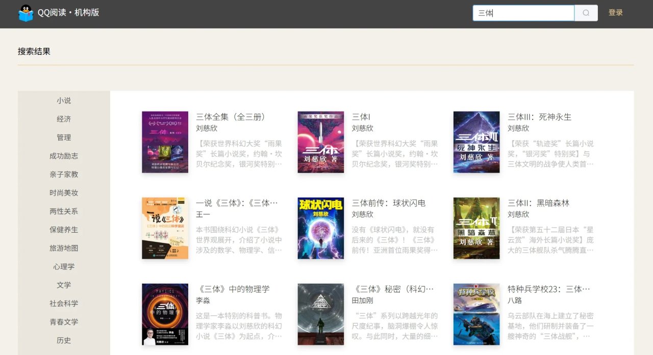This screenshot has width=653, height=355.
Task: Click the title 三体III：死神永生
Action: (x=540, y=117)
